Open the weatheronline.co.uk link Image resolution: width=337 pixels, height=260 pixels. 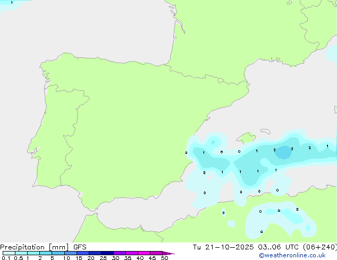coord(292,255)
